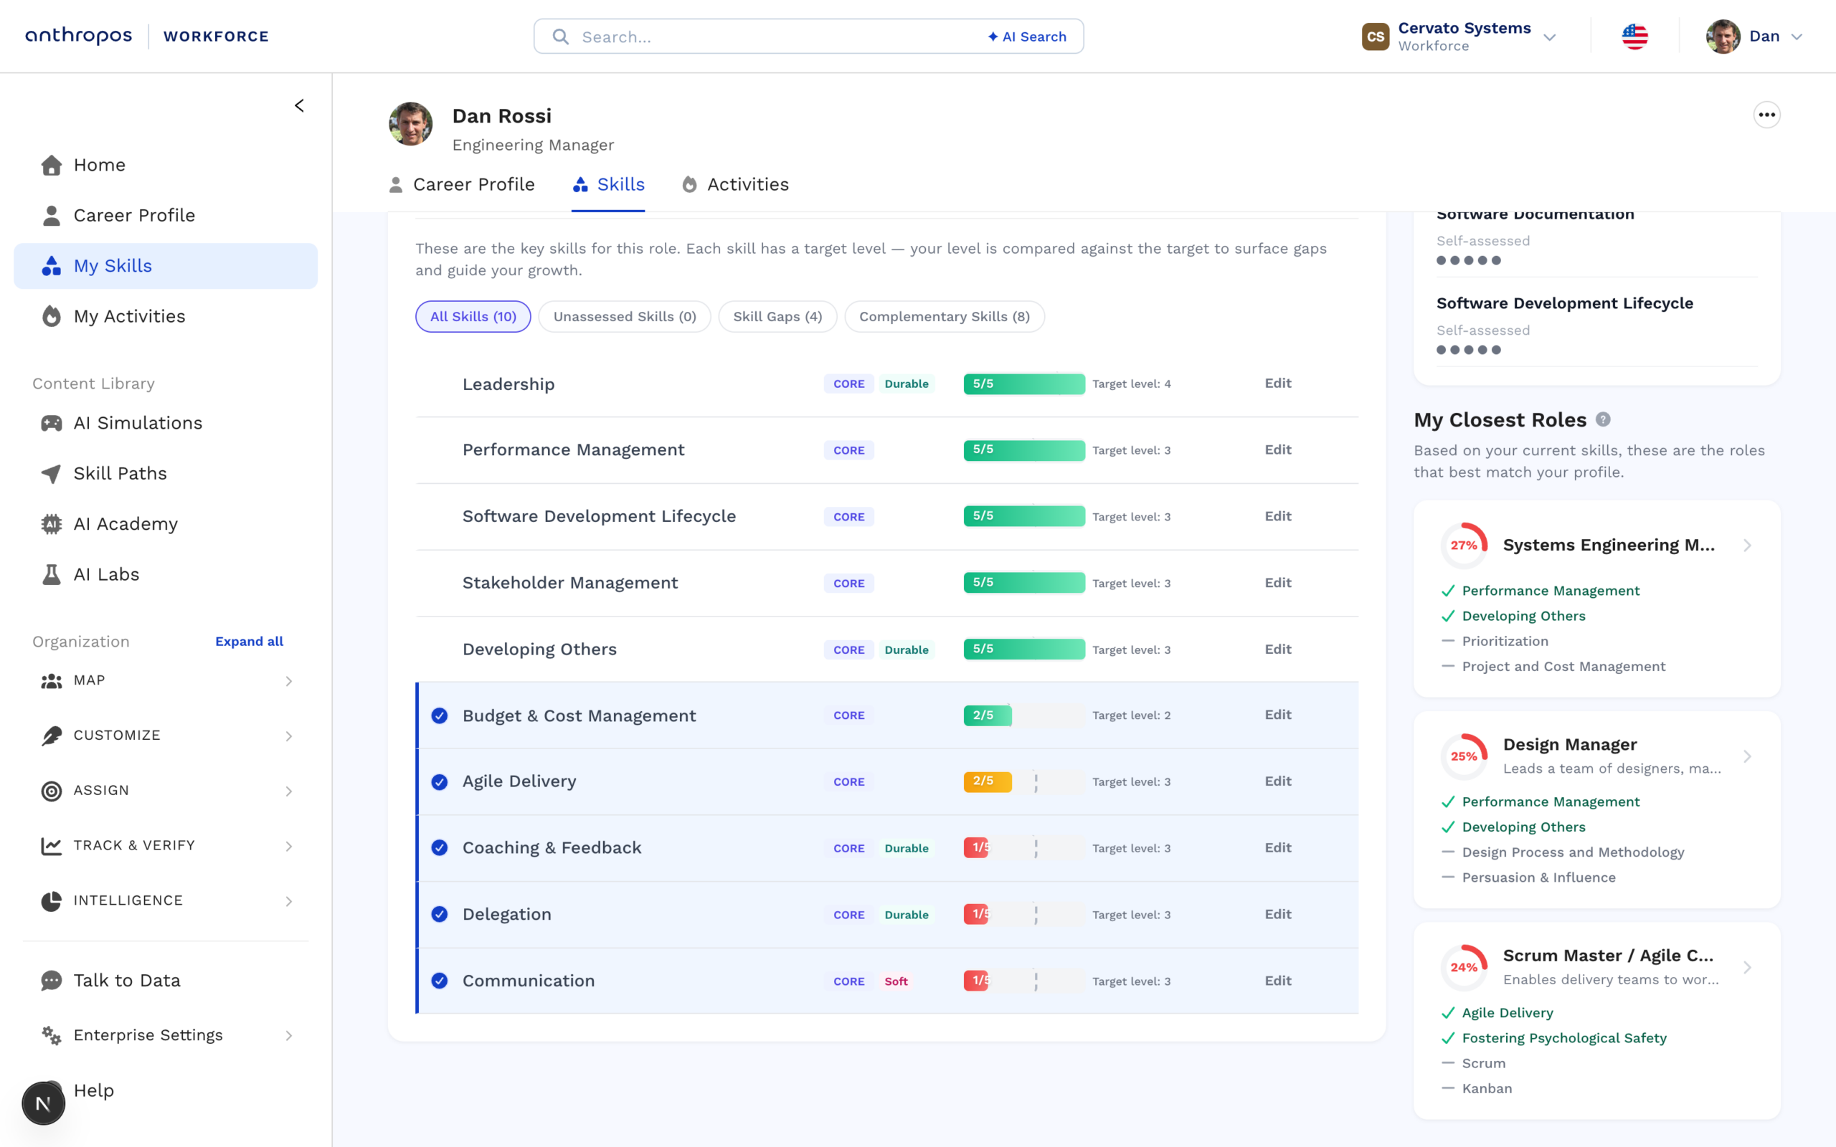
Task: Expand the MAP section chevron
Action: (289, 681)
